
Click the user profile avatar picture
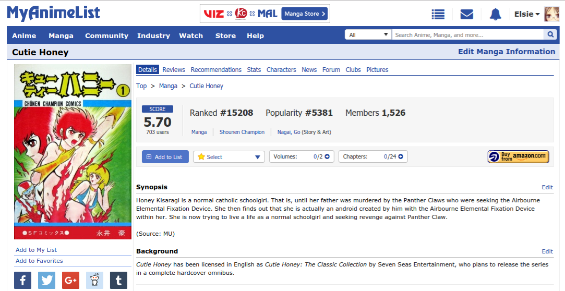coord(551,14)
